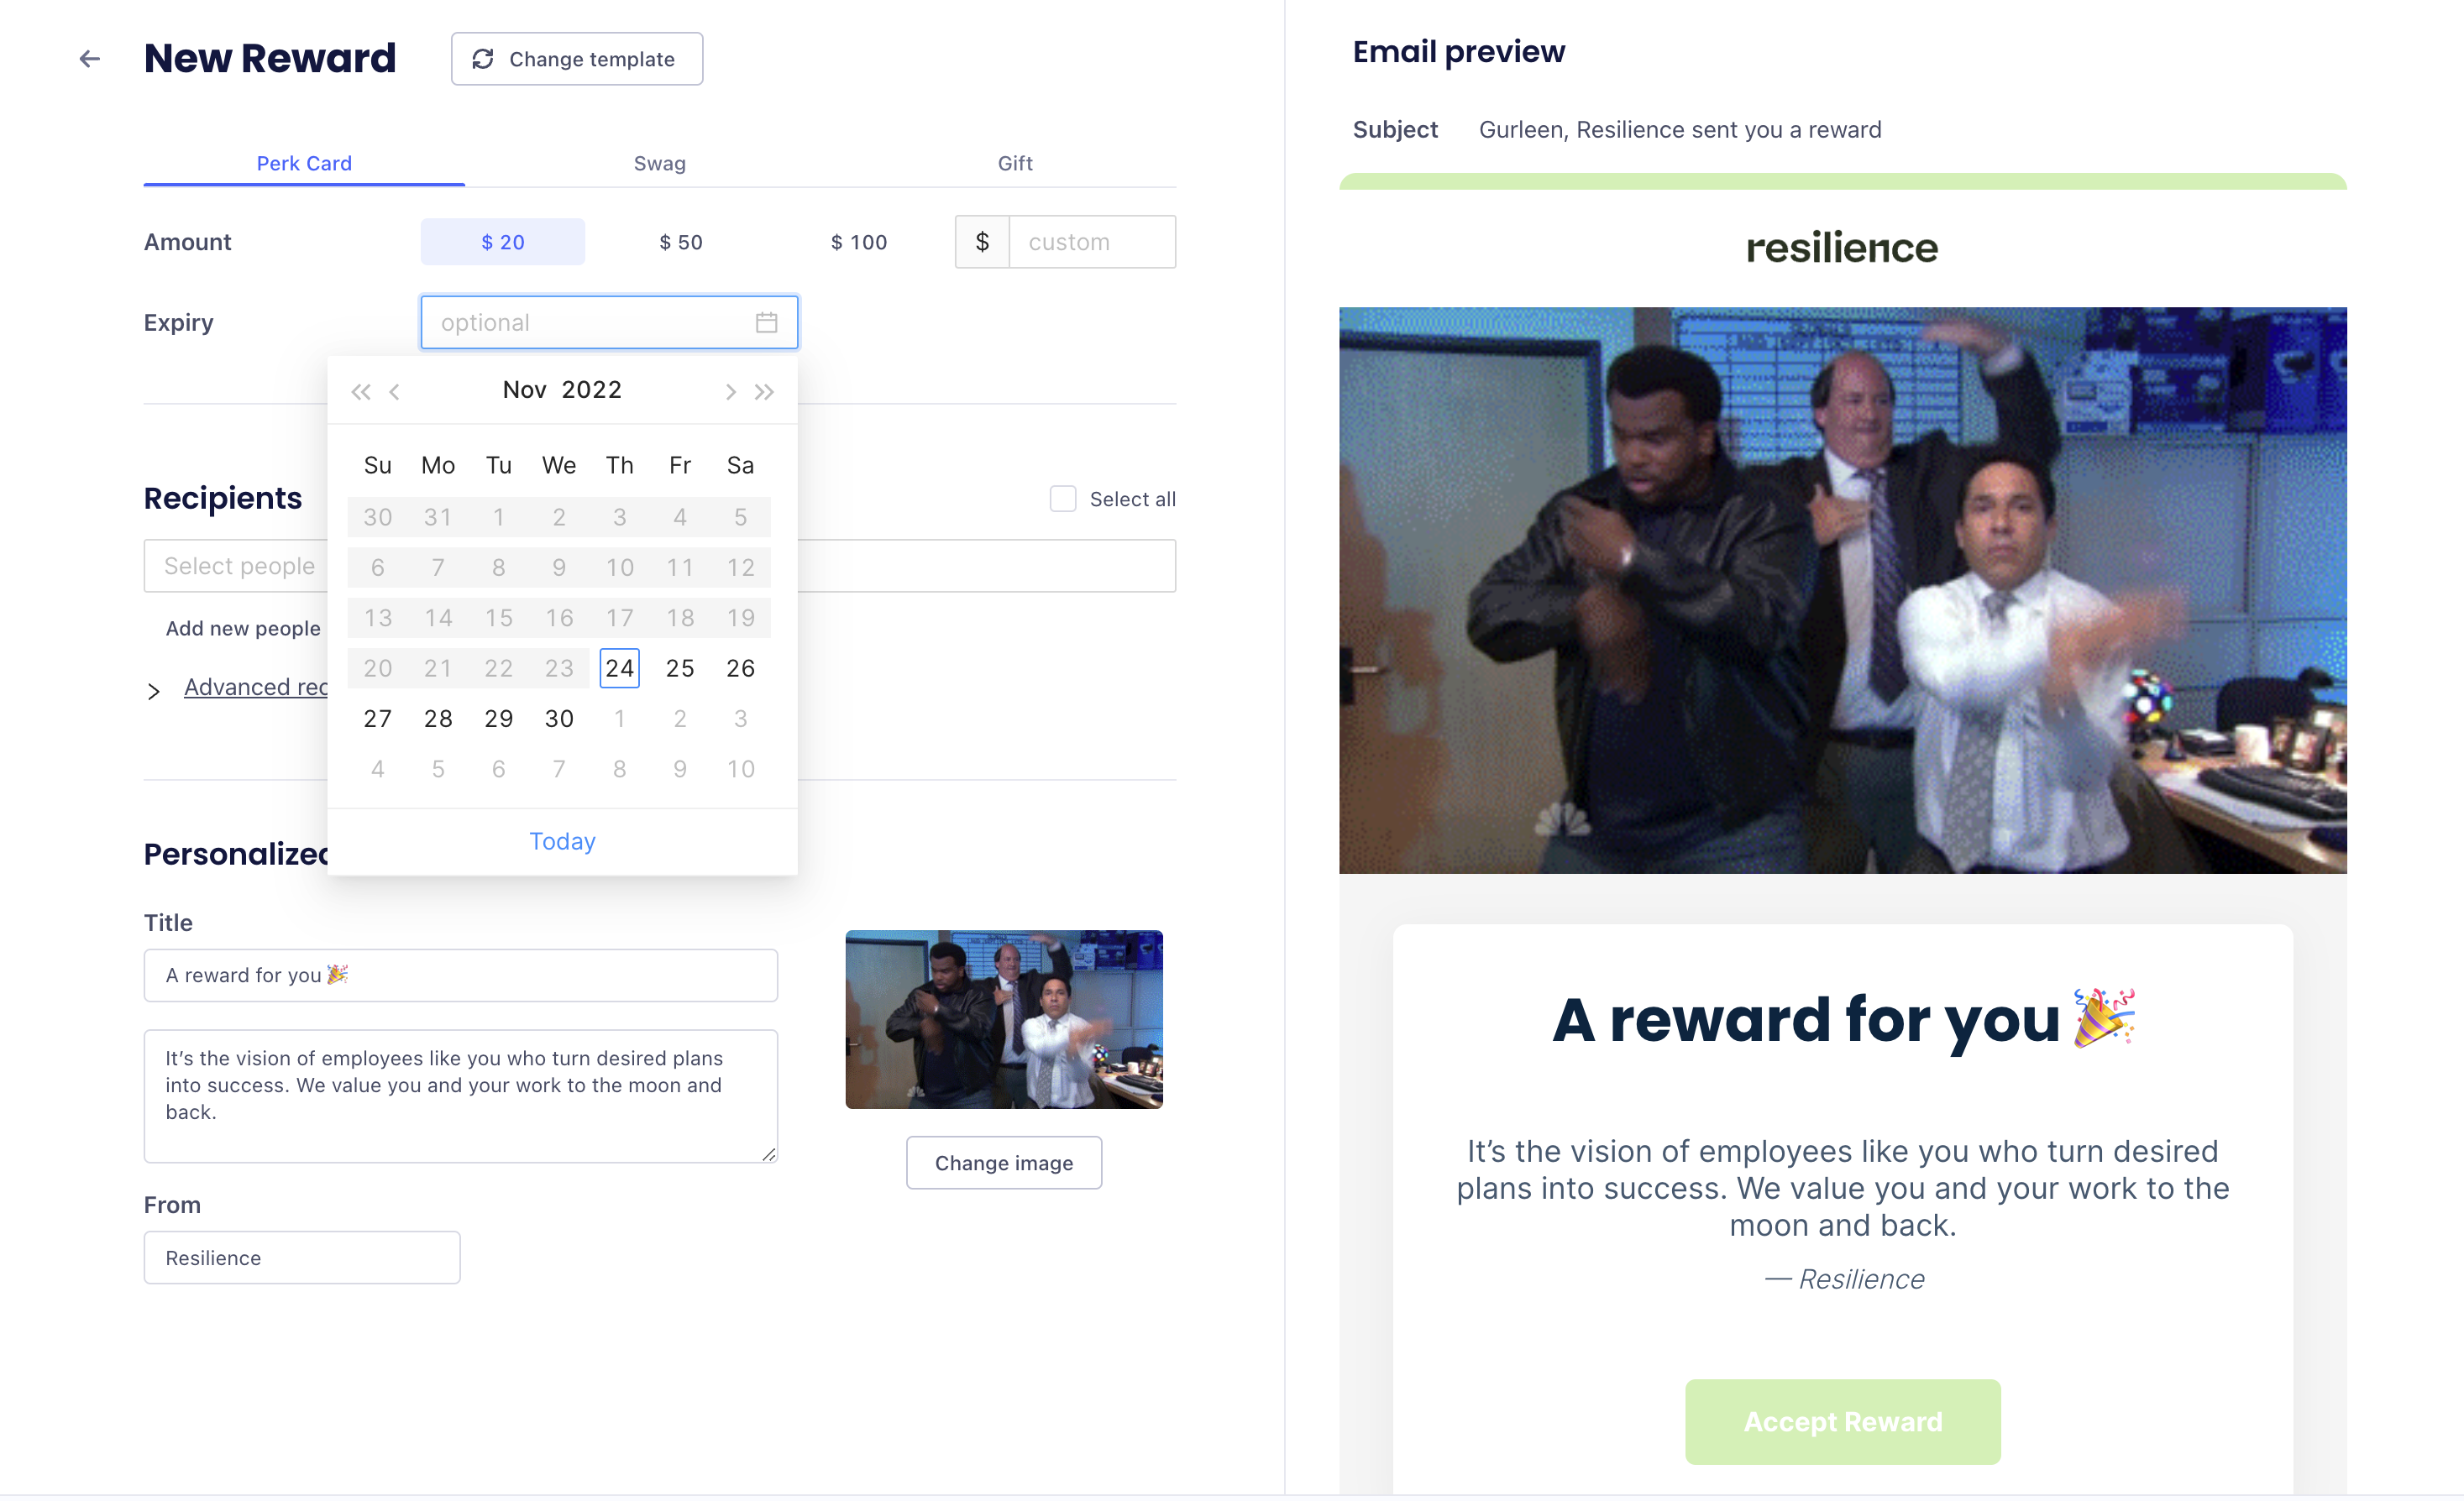The height and width of the screenshot is (1501, 2464).
Task: Click the calendar icon in Expiry field
Action: tap(769, 322)
